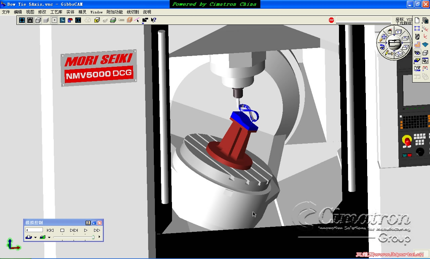Click the blue grid toolbar icon
Image resolution: width=430 pixels, height=259 pixels.
click(62, 20)
